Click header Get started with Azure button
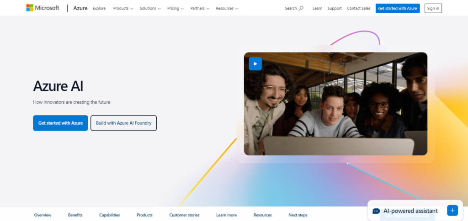 (398, 8)
